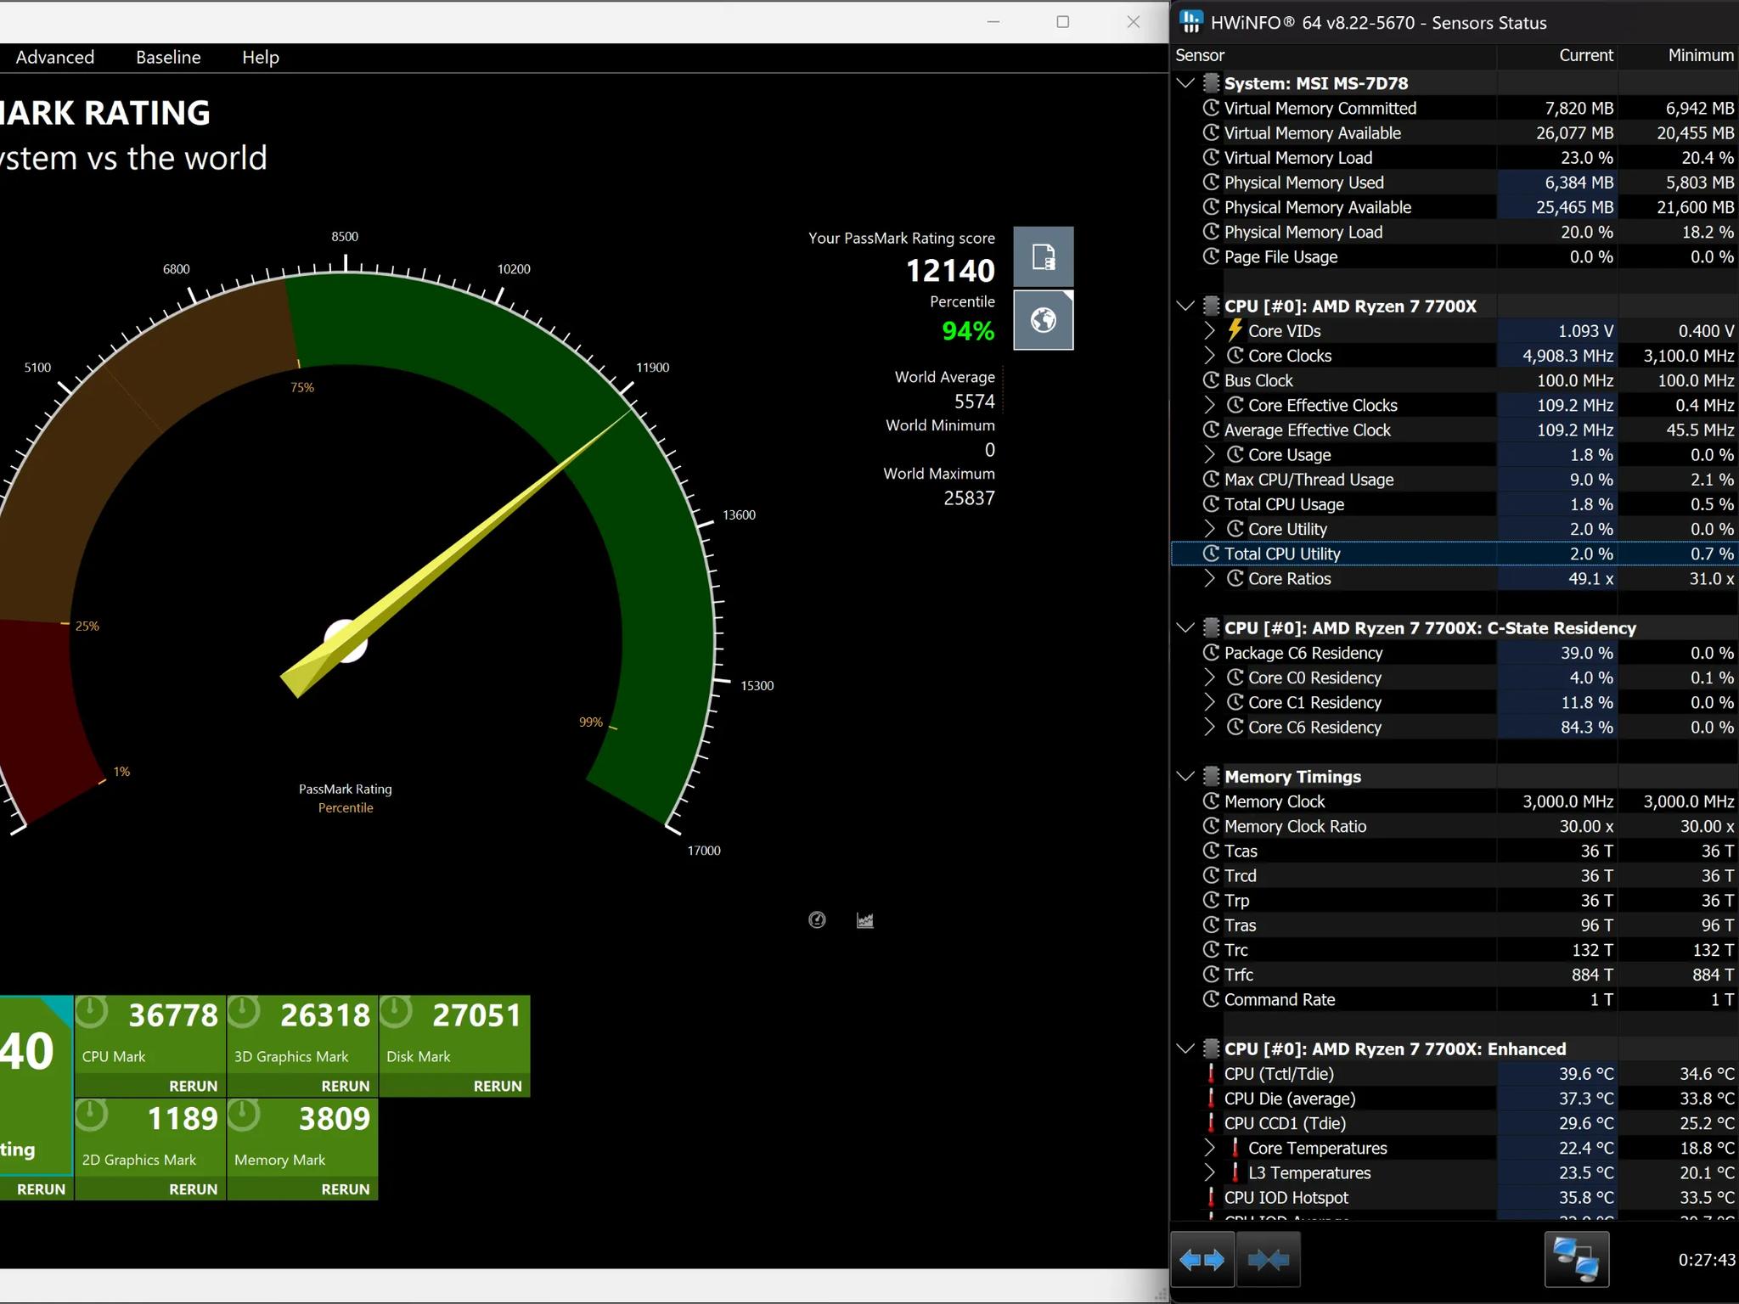Select the Package C6 Residency row label
This screenshot has height=1304, width=1739.
pyautogui.click(x=1303, y=653)
